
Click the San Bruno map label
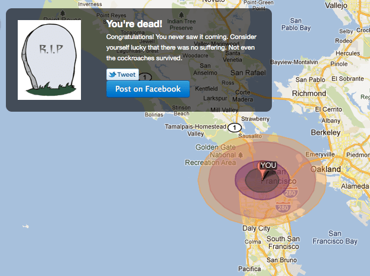click(282, 260)
